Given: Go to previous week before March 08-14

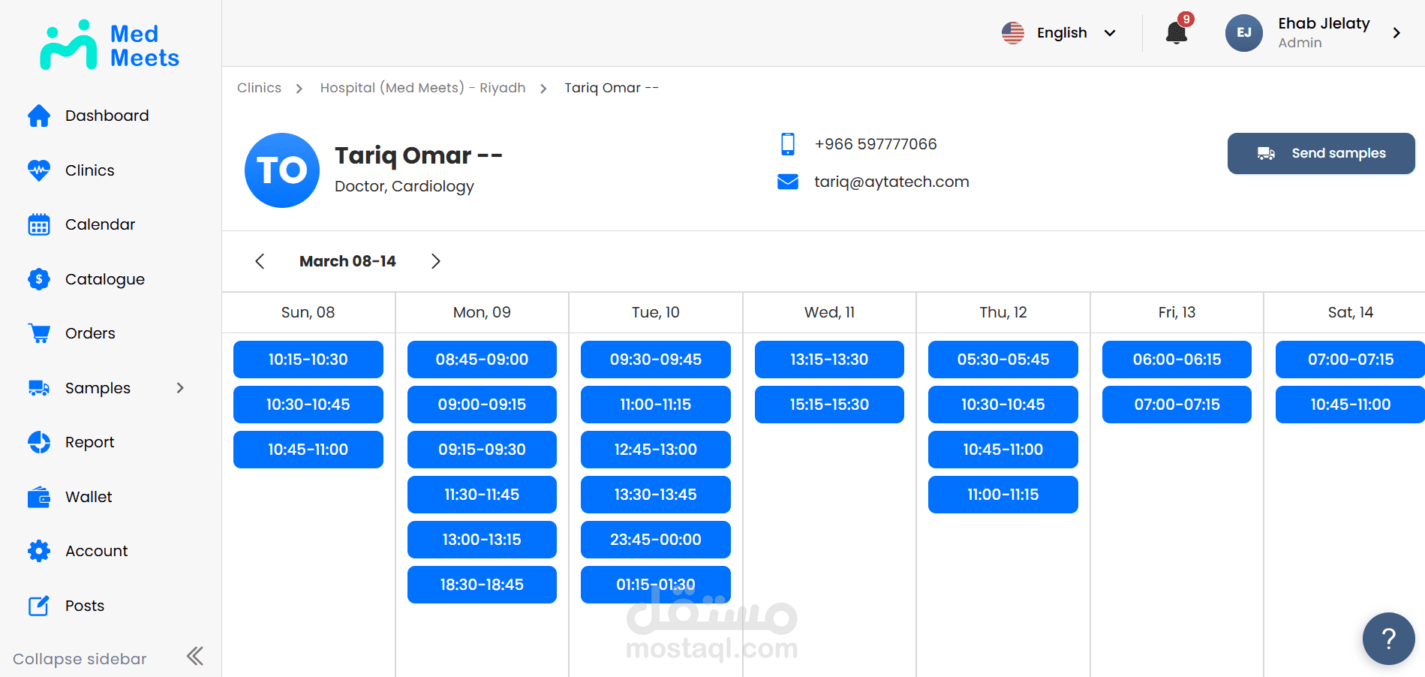Looking at the screenshot, I should [x=260, y=261].
